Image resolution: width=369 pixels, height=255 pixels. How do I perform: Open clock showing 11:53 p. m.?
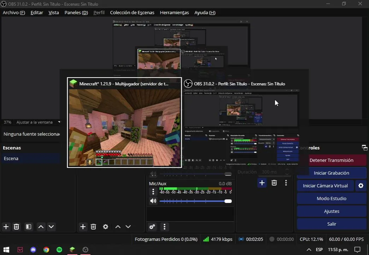coord(338,250)
